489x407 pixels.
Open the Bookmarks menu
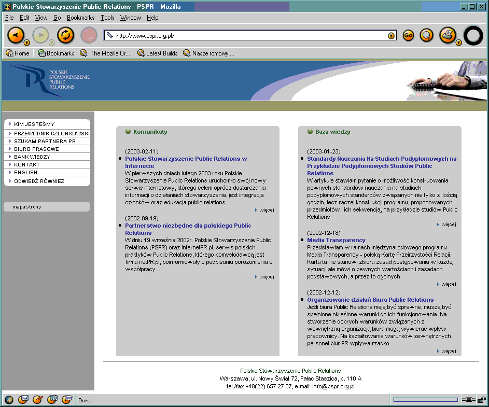click(x=80, y=18)
